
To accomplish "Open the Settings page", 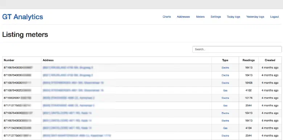I will pyautogui.click(x=216, y=17).
